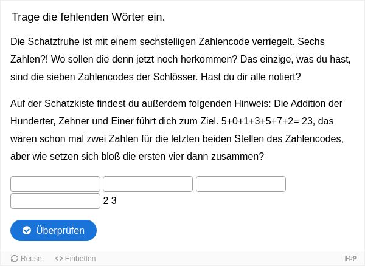Click the input field before "2 3"
Screen dimensions: 365x266
55,201
